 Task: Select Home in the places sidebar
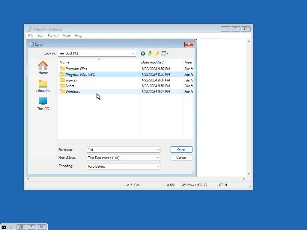click(x=43, y=68)
